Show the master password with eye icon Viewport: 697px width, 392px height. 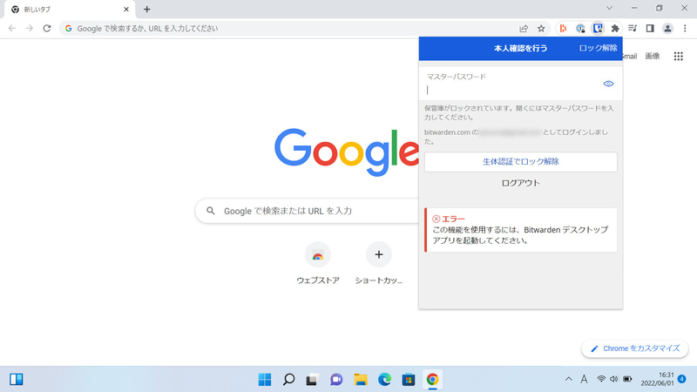pos(608,84)
